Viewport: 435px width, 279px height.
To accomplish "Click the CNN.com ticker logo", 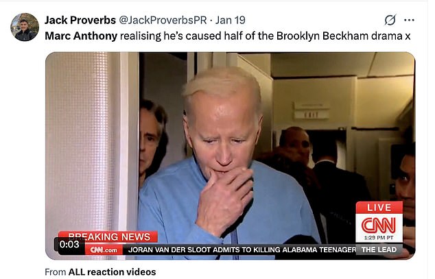I will point(104,250).
